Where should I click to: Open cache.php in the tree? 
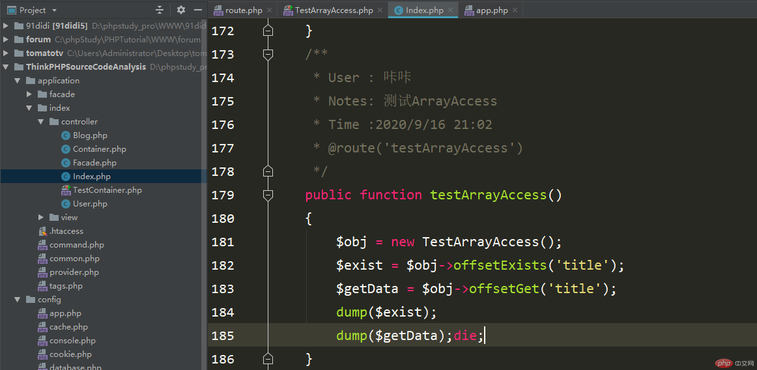68,327
